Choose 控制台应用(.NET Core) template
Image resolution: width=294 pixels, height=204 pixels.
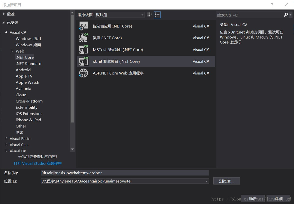pos(146,26)
